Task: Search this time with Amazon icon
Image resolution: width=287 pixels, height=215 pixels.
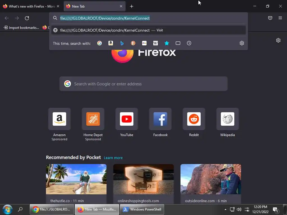Action: pyautogui.click(x=110, y=43)
